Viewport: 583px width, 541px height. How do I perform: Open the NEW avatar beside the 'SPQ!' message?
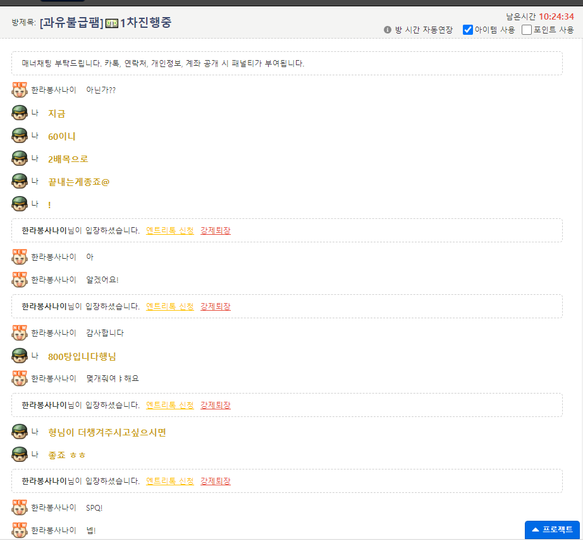[20, 507]
